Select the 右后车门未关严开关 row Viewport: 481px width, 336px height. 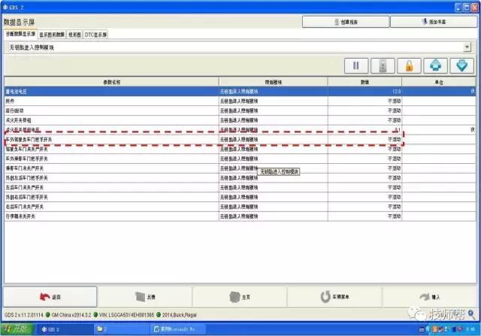(240, 207)
